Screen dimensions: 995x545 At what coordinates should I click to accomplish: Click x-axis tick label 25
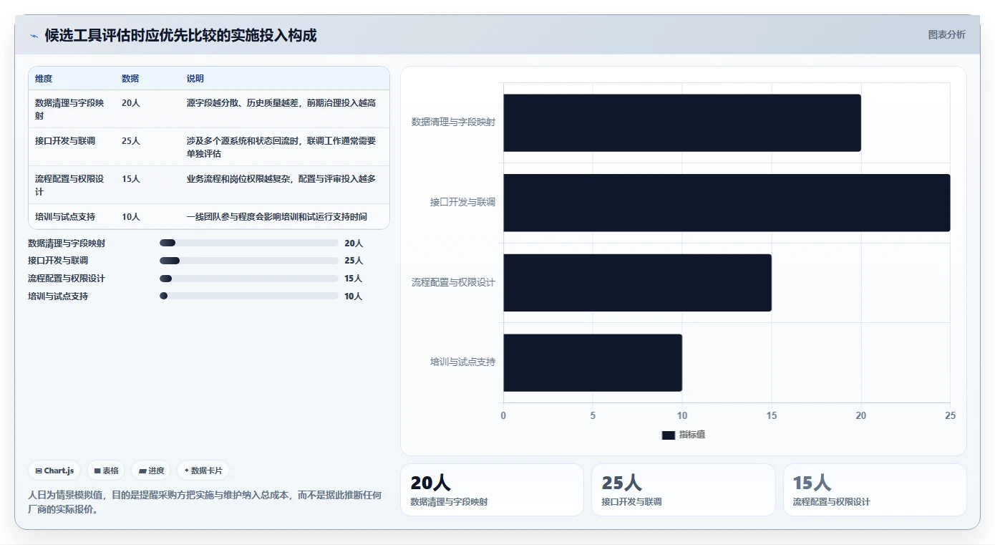(x=951, y=416)
